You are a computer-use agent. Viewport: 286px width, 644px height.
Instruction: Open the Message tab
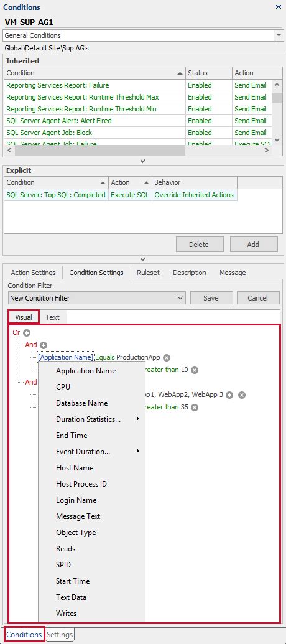coord(233,273)
